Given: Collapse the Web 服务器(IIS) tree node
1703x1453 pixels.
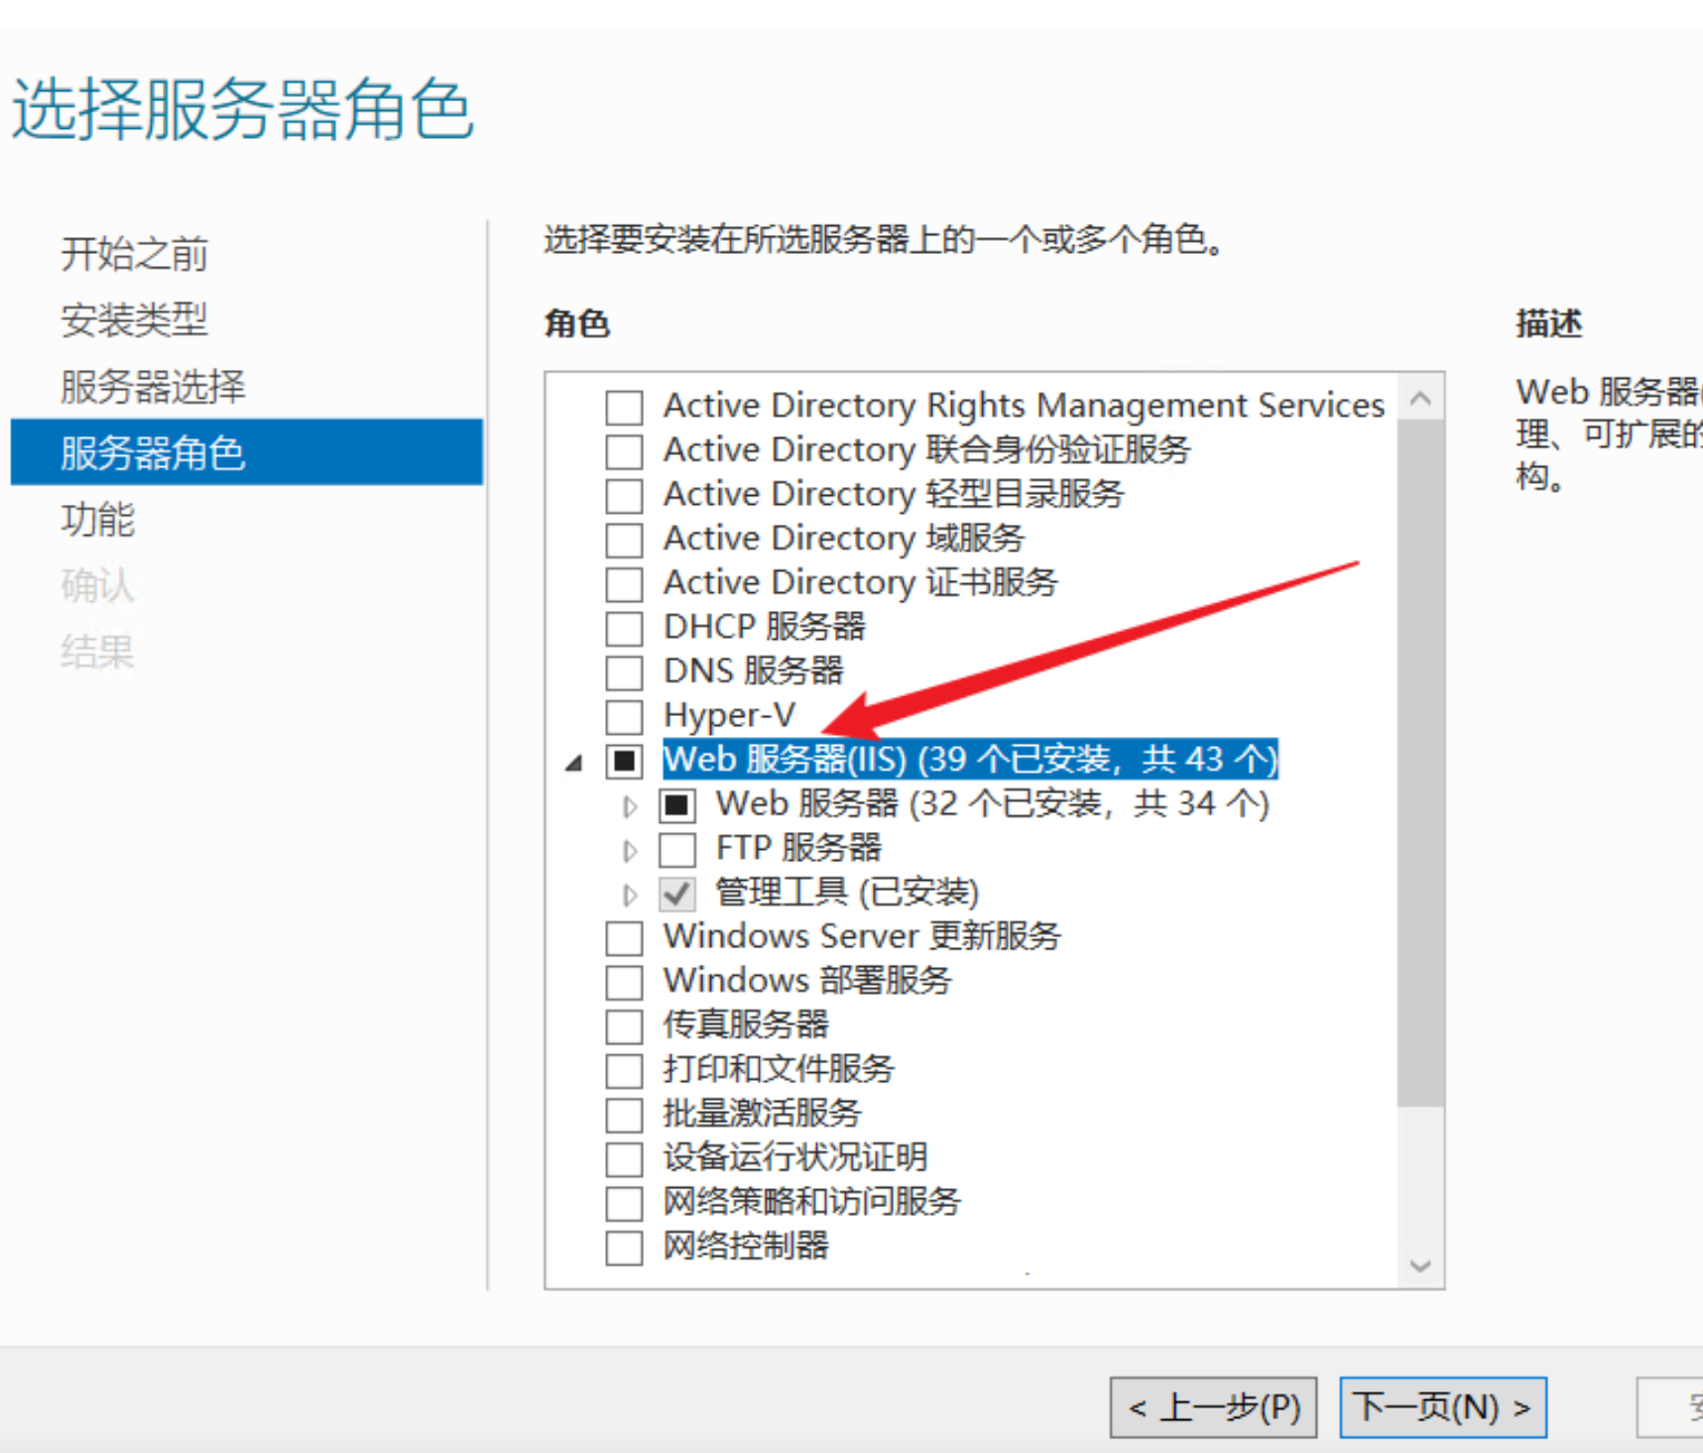Looking at the screenshot, I should [574, 763].
